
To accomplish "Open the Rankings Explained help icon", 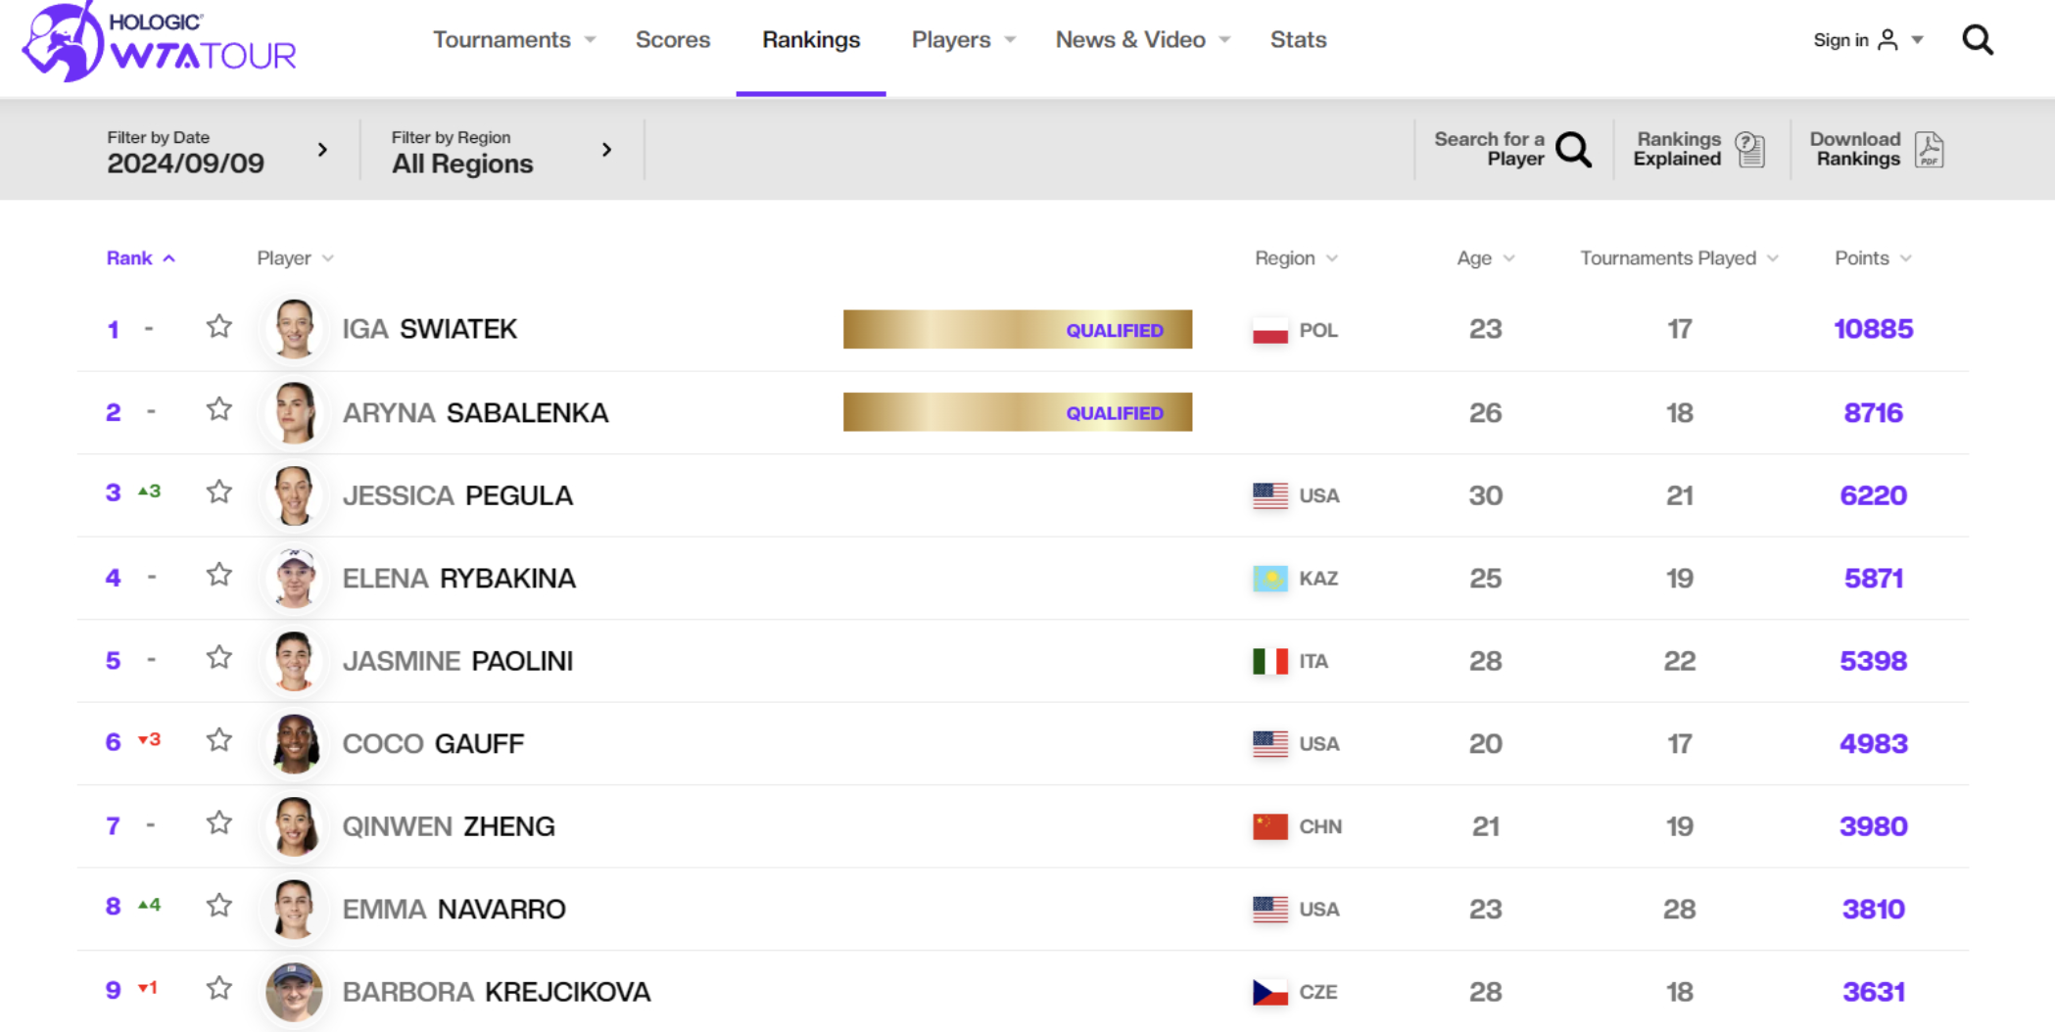I will (x=1749, y=150).
